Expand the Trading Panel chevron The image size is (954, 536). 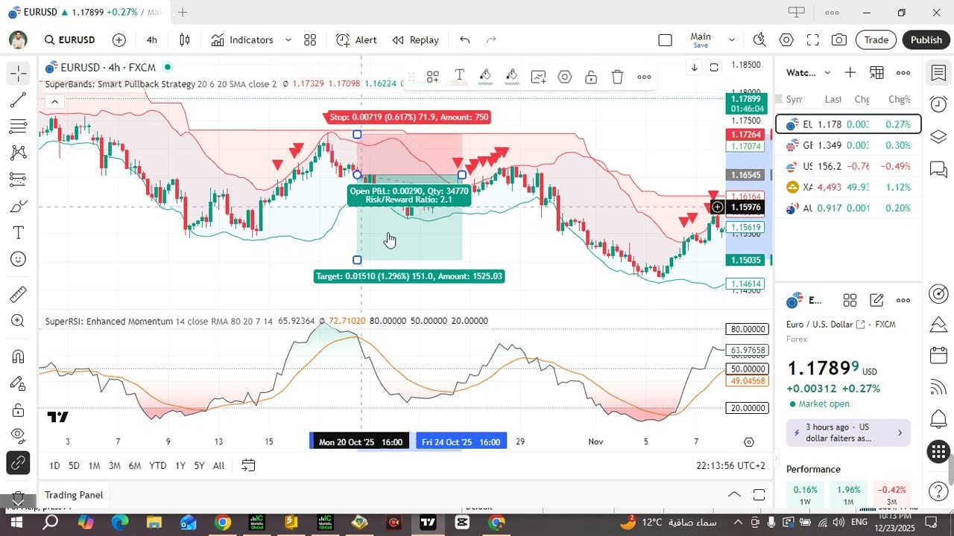click(734, 495)
